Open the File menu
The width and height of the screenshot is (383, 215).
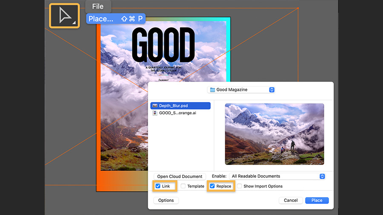coord(98,6)
